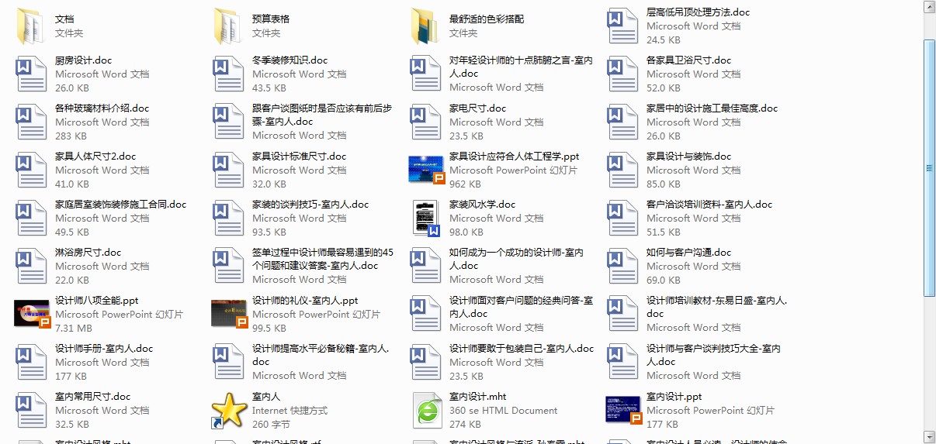This screenshot has width=936, height=444.
Task: Click the file name 室内常用尺寸.doc
Action: pyautogui.click(x=92, y=397)
